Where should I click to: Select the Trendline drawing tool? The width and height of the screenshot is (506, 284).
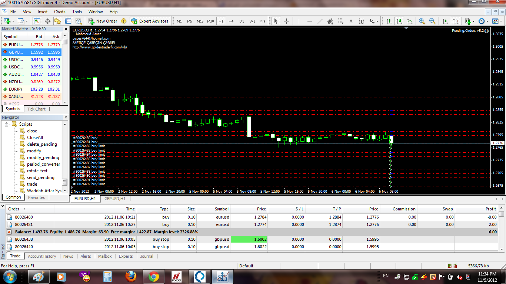pos(320,21)
